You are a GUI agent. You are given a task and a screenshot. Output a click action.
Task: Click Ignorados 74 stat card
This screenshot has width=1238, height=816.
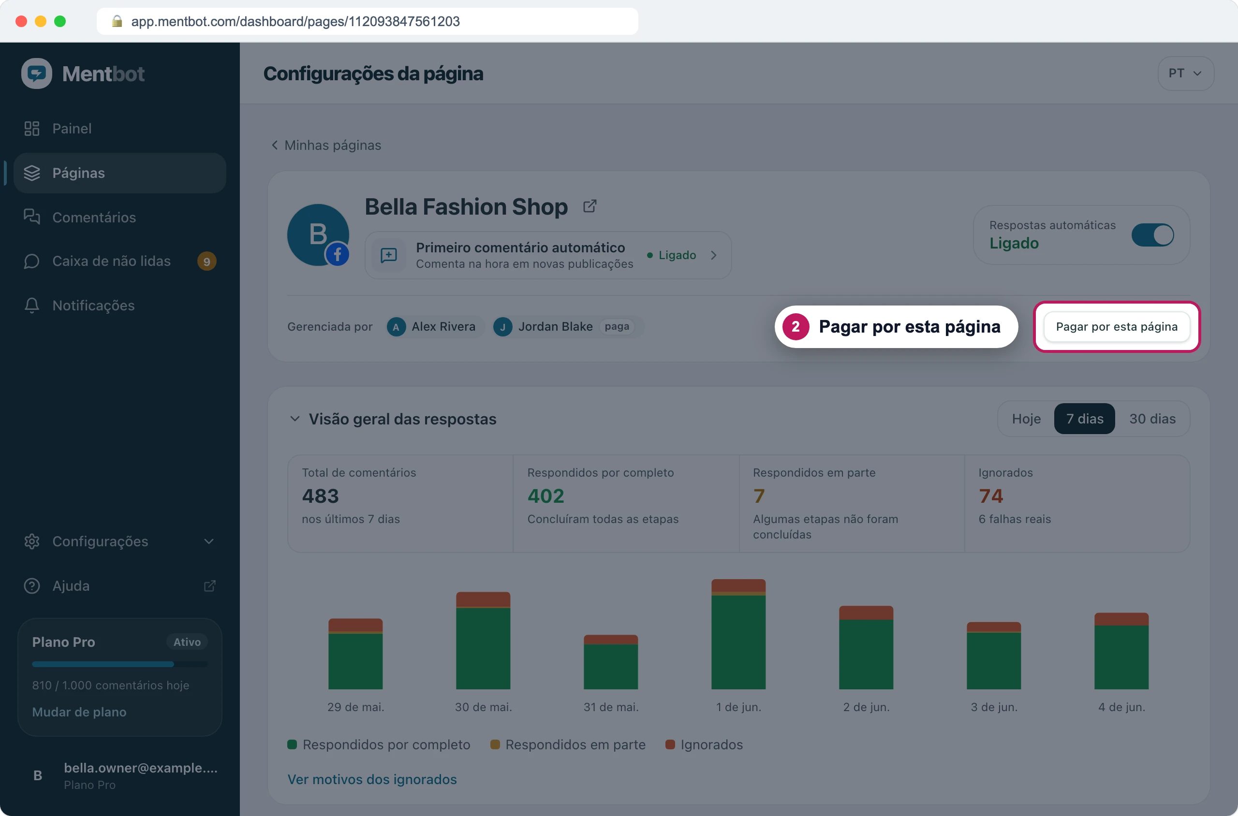[x=1077, y=503]
